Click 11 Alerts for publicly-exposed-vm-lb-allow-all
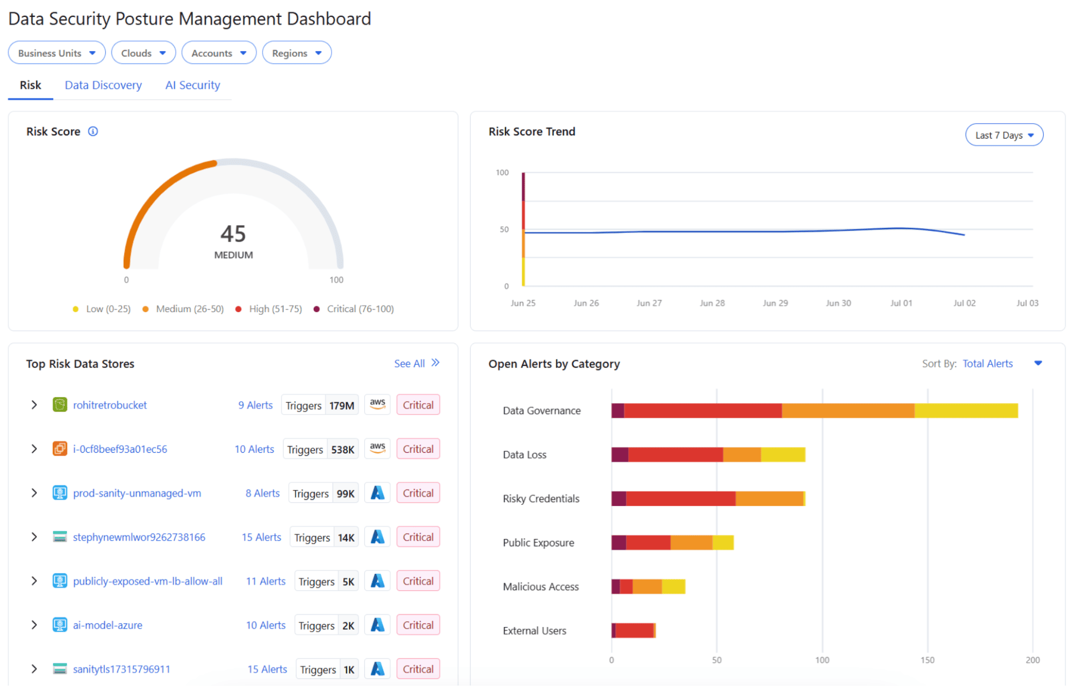The width and height of the screenshot is (1078, 686). click(266, 581)
